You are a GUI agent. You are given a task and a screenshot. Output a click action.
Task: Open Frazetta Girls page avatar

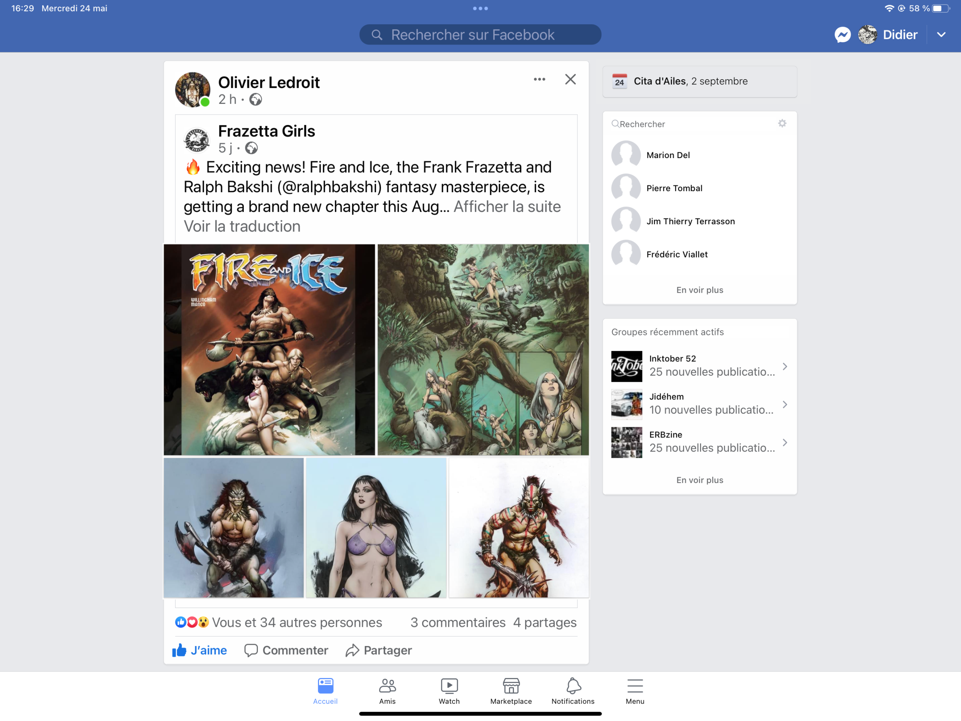point(196,140)
